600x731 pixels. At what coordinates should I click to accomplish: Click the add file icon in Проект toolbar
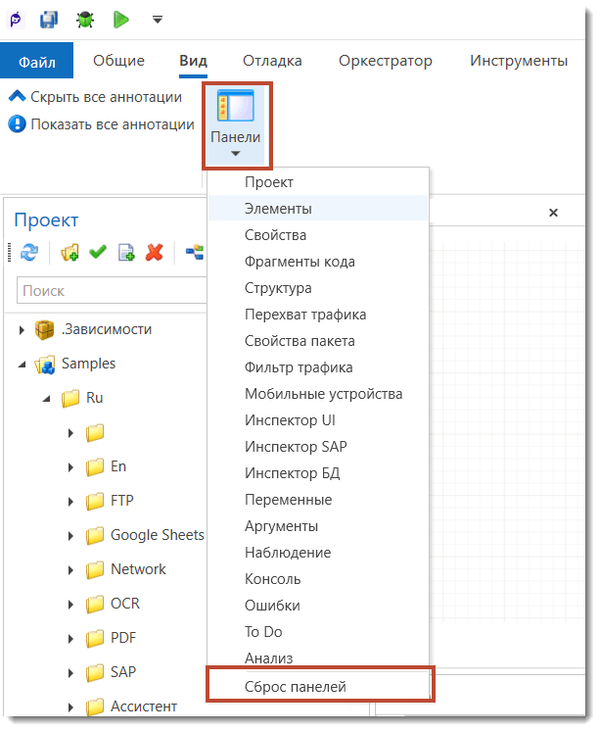[x=126, y=253]
